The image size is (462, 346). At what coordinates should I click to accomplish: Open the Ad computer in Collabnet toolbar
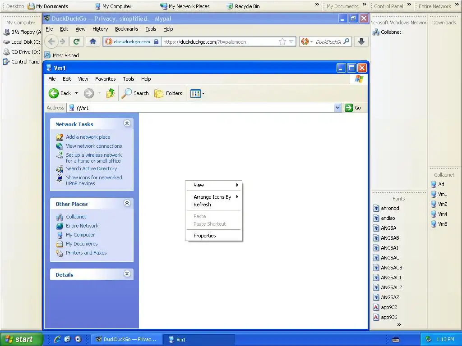click(438, 184)
